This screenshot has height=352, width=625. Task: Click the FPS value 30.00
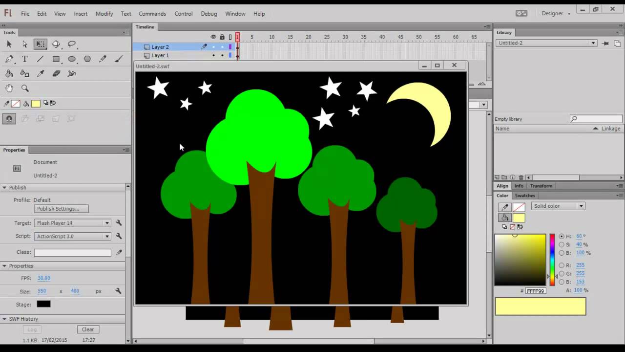44,278
